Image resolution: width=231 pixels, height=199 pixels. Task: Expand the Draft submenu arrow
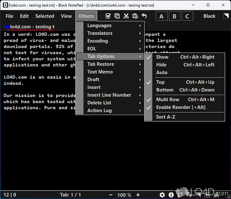point(140,80)
